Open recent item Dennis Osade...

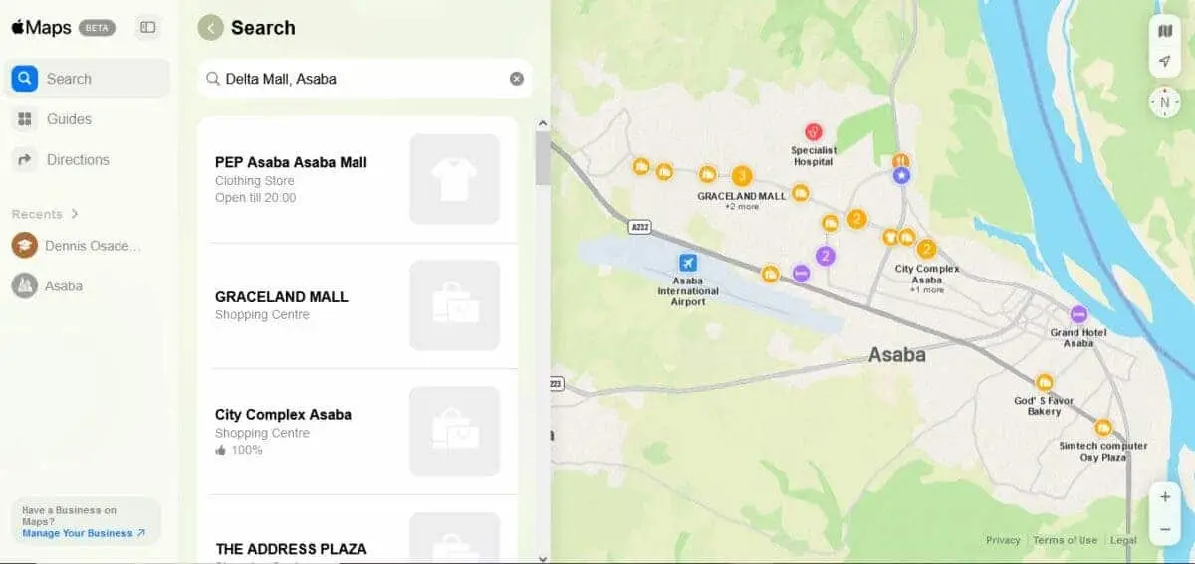pos(87,245)
